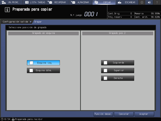Open the RECUPERAR tab
The width and height of the screenshot is (161, 121).
coord(58,2)
